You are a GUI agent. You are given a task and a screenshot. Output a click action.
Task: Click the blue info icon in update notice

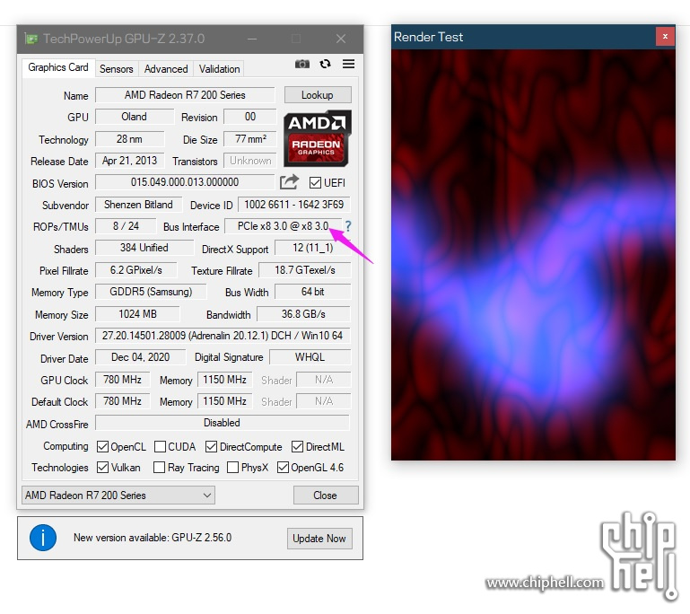pos(43,538)
